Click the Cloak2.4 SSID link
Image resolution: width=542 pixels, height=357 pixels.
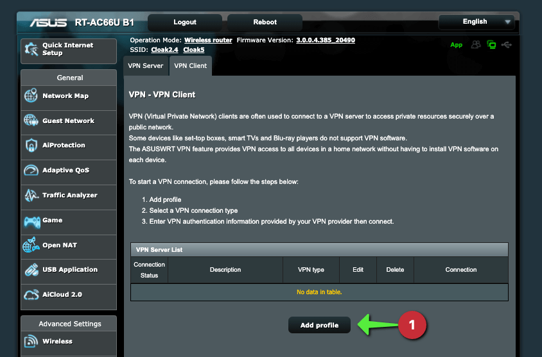pos(164,49)
